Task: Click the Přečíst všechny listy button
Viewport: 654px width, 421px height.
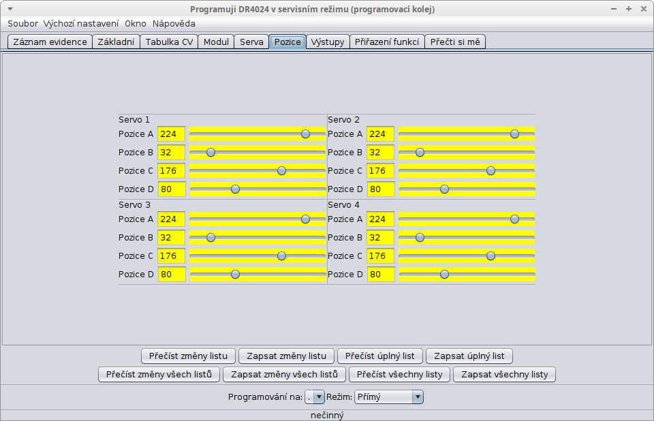Action: pyautogui.click(x=400, y=374)
